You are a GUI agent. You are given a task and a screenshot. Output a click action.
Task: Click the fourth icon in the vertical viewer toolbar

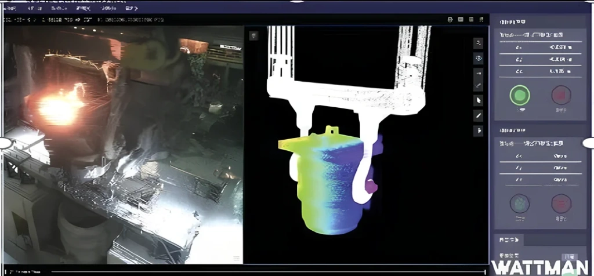[x=479, y=86]
